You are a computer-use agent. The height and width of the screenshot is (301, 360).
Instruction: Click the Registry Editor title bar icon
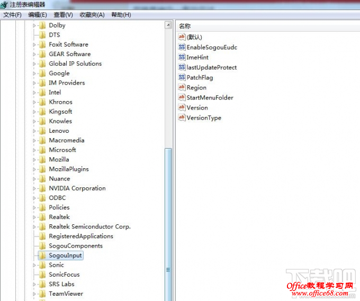pyautogui.click(x=4, y=4)
